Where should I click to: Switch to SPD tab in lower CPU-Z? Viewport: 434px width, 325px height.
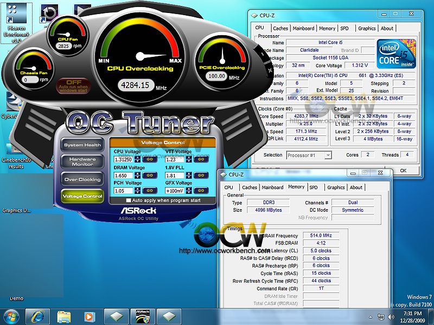[314, 187]
